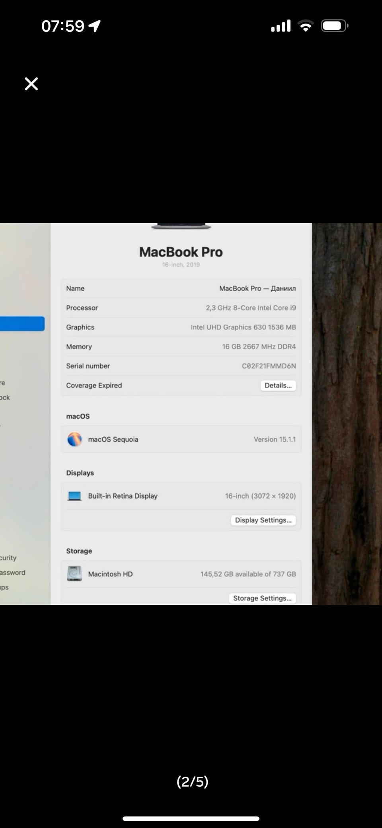382x828 pixels.
Task: Tap the battery icon in status bar
Action: tap(335, 26)
